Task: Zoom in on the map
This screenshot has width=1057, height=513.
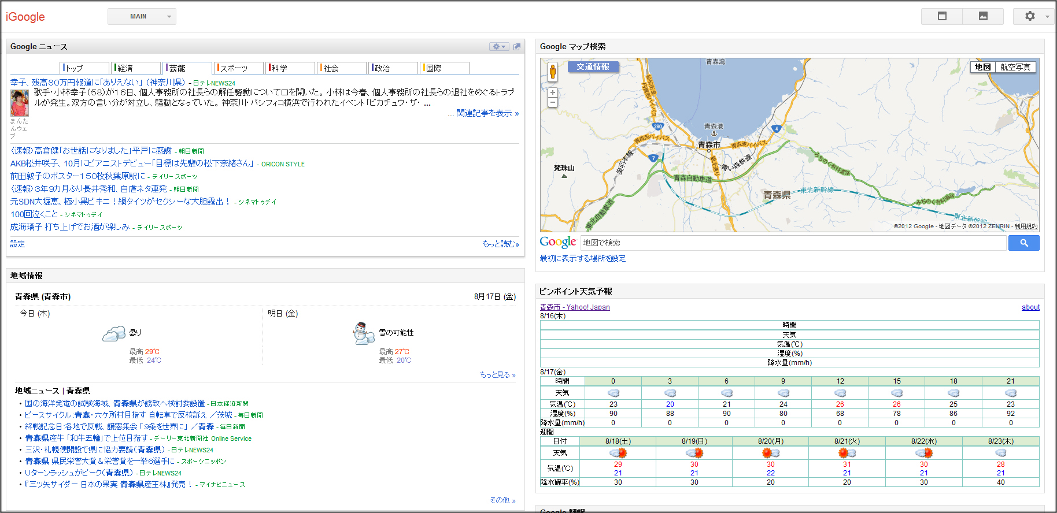Action: (553, 92)
